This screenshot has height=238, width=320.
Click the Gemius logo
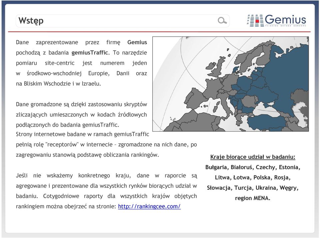(x=276, y=20)
